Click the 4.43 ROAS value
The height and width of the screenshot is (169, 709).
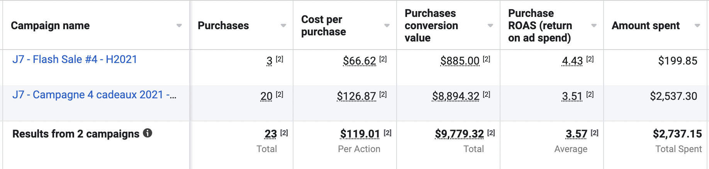tap(572, 61)
